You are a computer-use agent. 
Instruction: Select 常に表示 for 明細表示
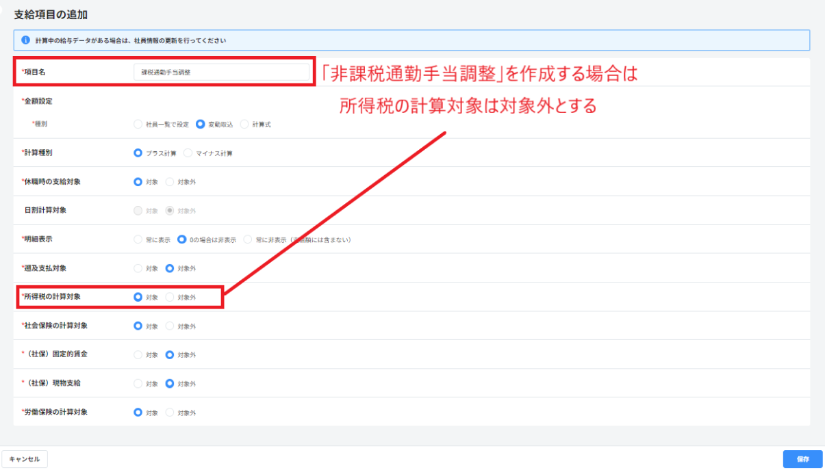(x=138, y=239)
